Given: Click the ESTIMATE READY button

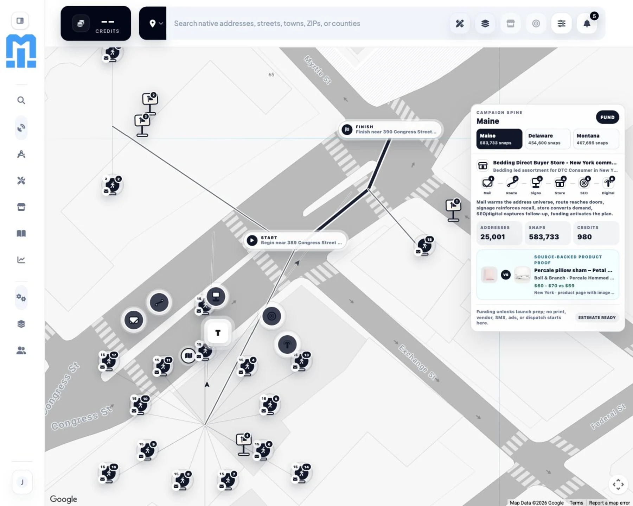Looking at the screenshot, I should pos(597,317).
